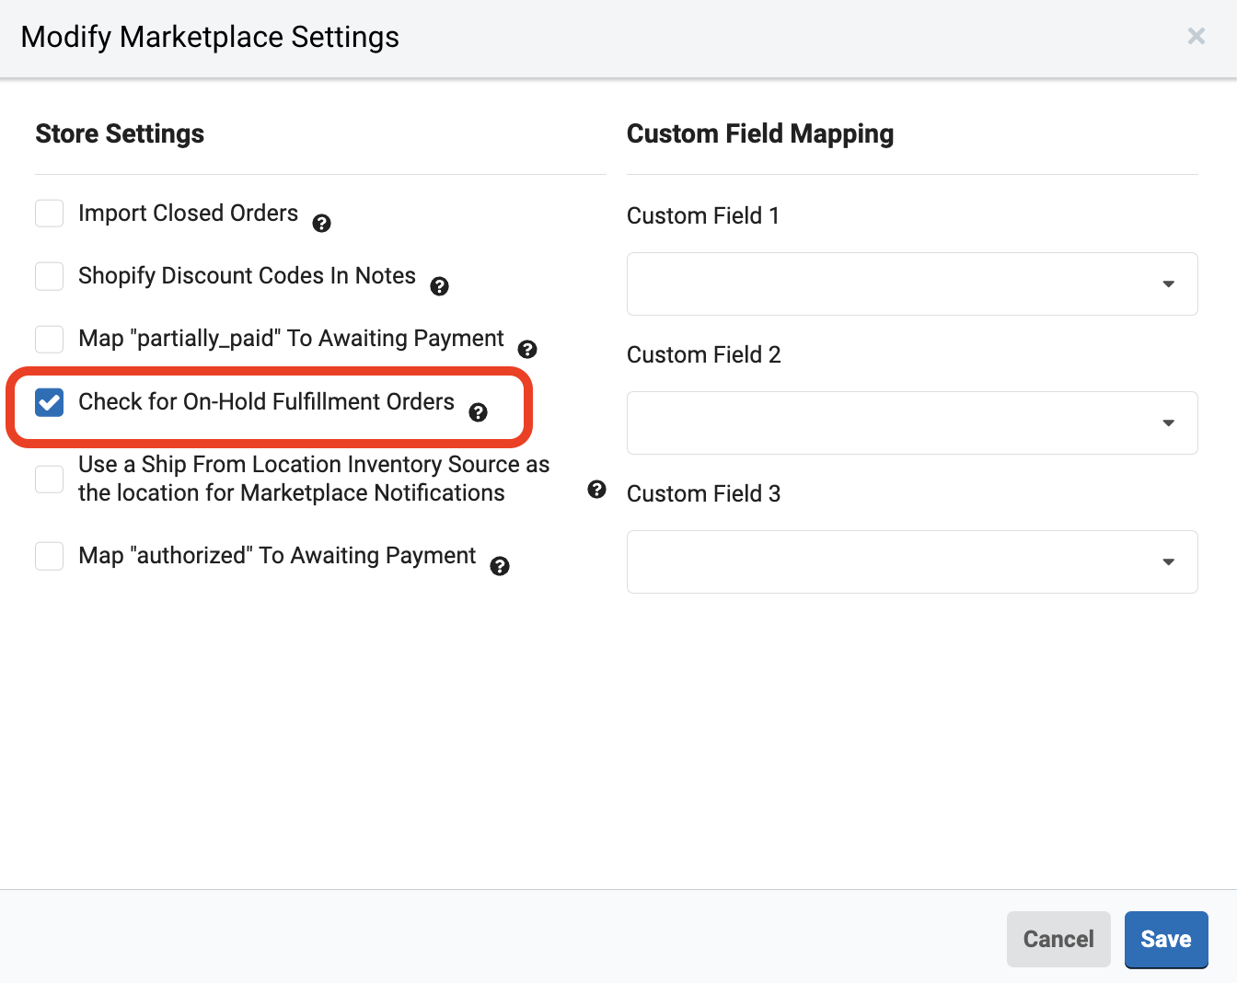Screen dimensions: 1237x983
Task: Open the Custom Field 1 dropdown
Action: [x=911, y=283]
